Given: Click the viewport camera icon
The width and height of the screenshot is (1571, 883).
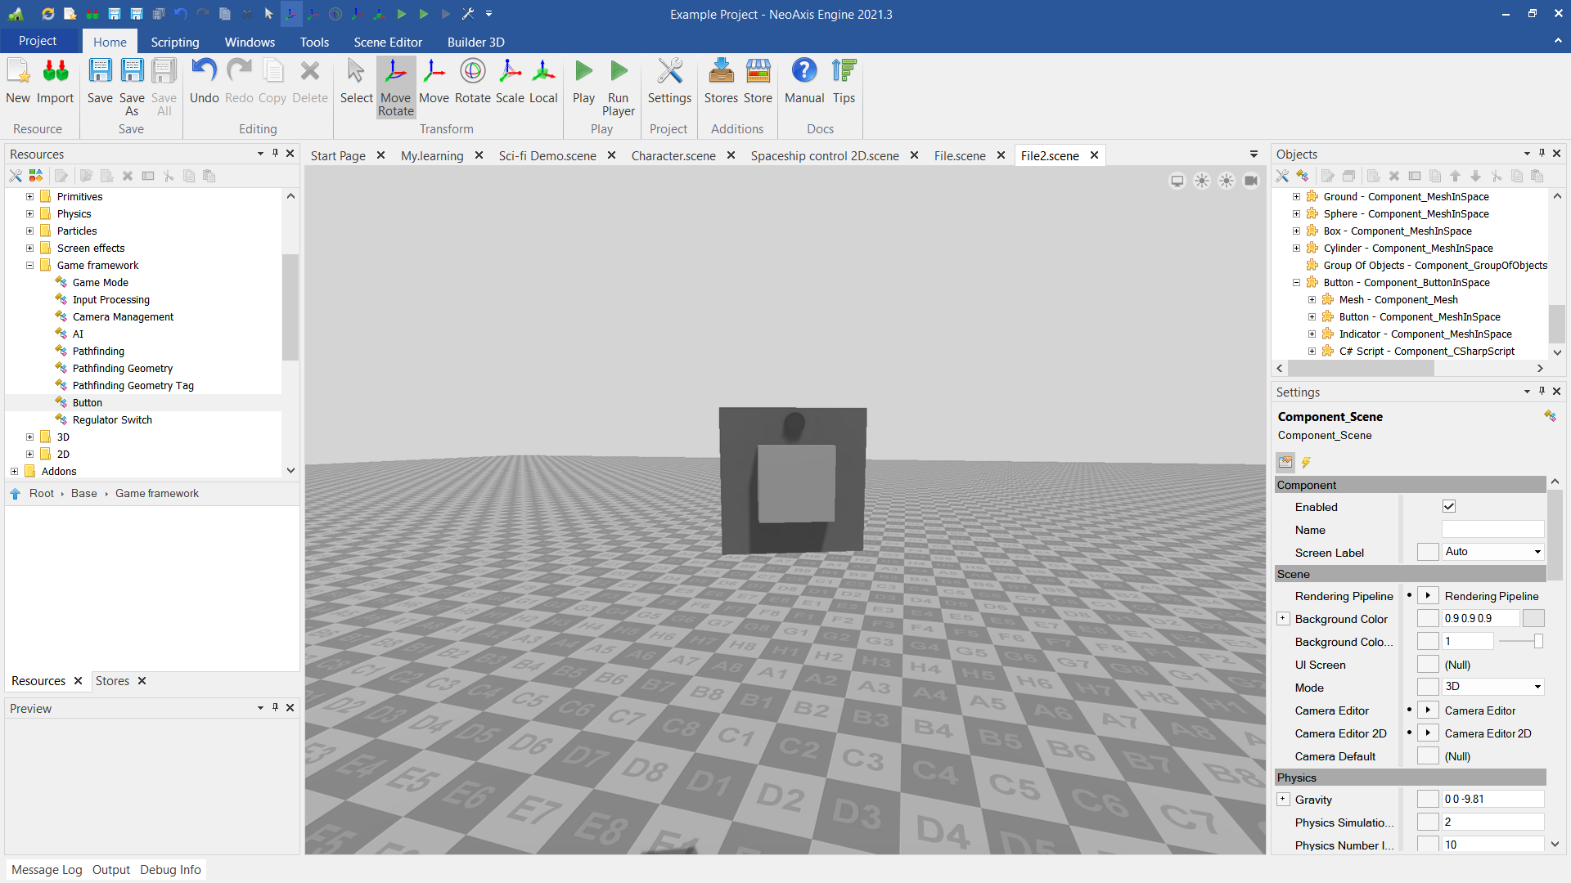Looking at the screenshot, I should (1251, 181).
